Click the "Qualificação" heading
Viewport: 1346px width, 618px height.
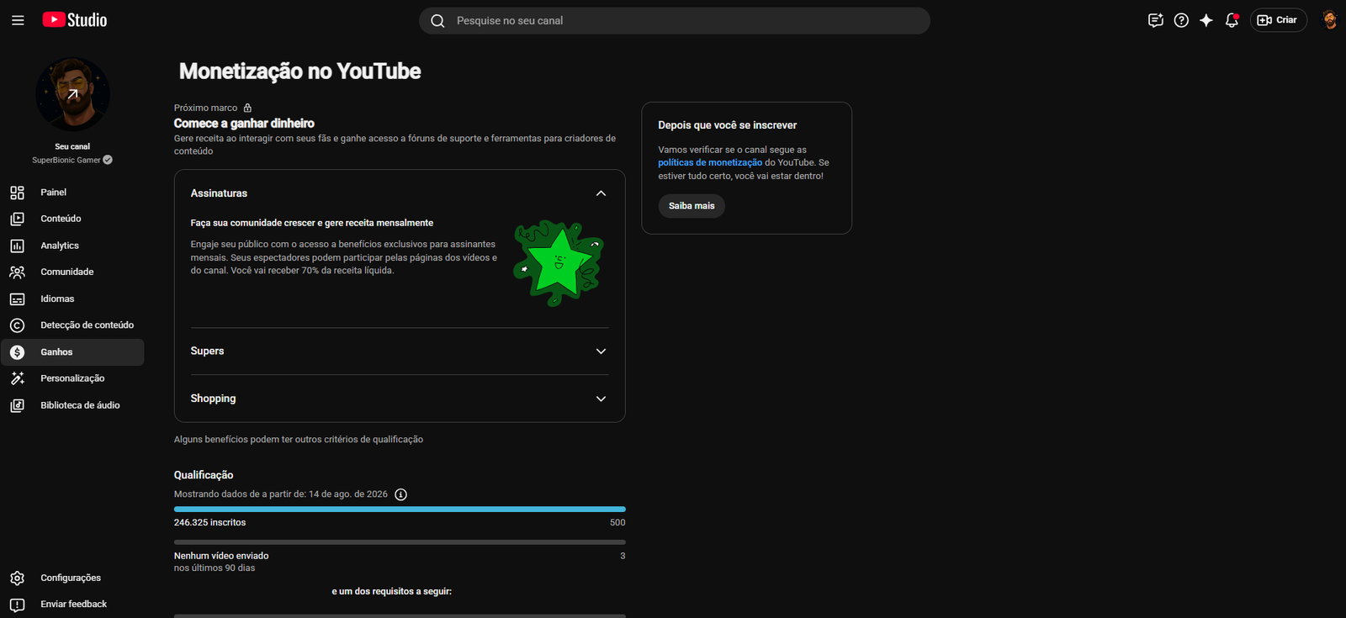click(204, 475)
